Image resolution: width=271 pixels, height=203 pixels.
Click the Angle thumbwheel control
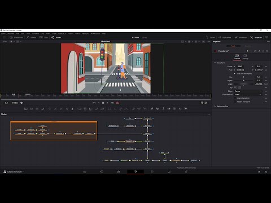pyautogui.click(x=243, y=84)
